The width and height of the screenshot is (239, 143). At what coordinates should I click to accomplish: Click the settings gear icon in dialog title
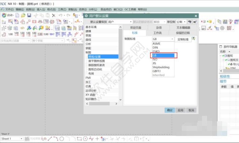[86, 16]
